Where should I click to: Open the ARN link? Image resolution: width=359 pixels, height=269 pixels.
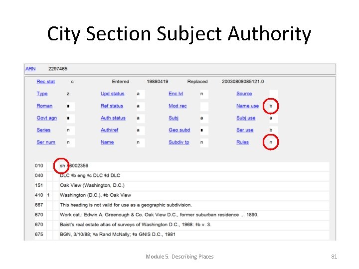pos(30,69)
